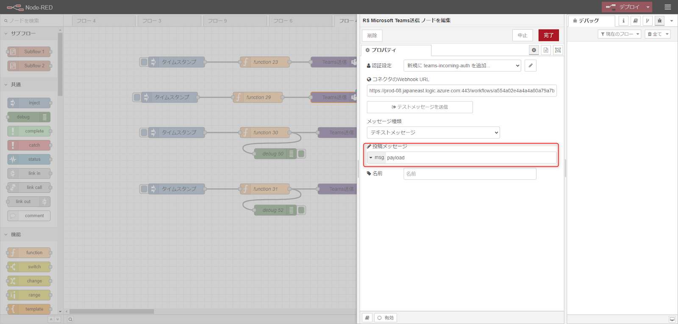678x324 pixels.
Task: Click the red 完了 done button
Action: pos(548,36)
